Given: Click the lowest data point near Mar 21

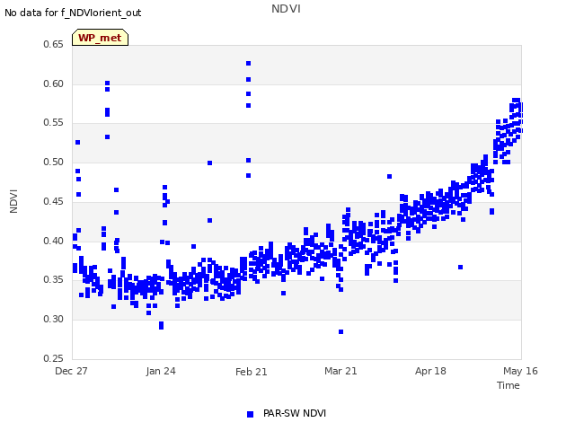Looking at the screenshot, I should 341,331.
